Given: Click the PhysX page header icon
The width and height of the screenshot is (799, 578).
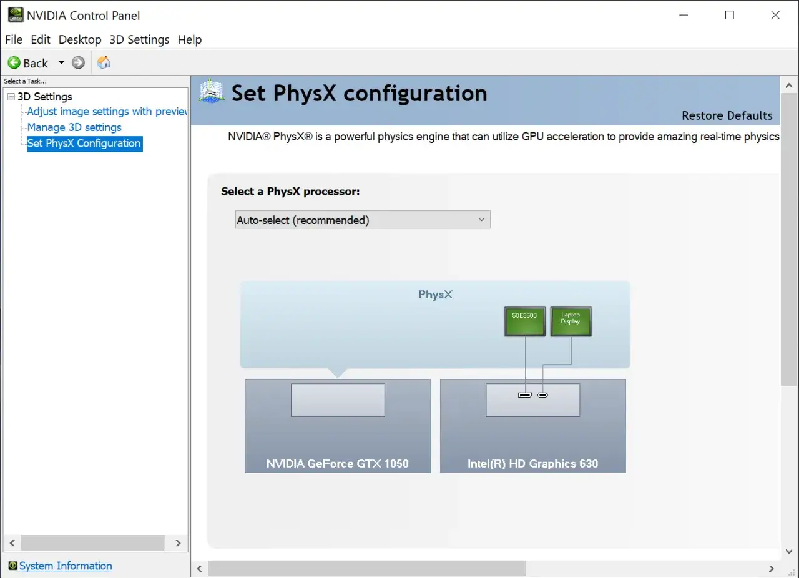Looking at the screenshot, I should (x=211, y=92).
